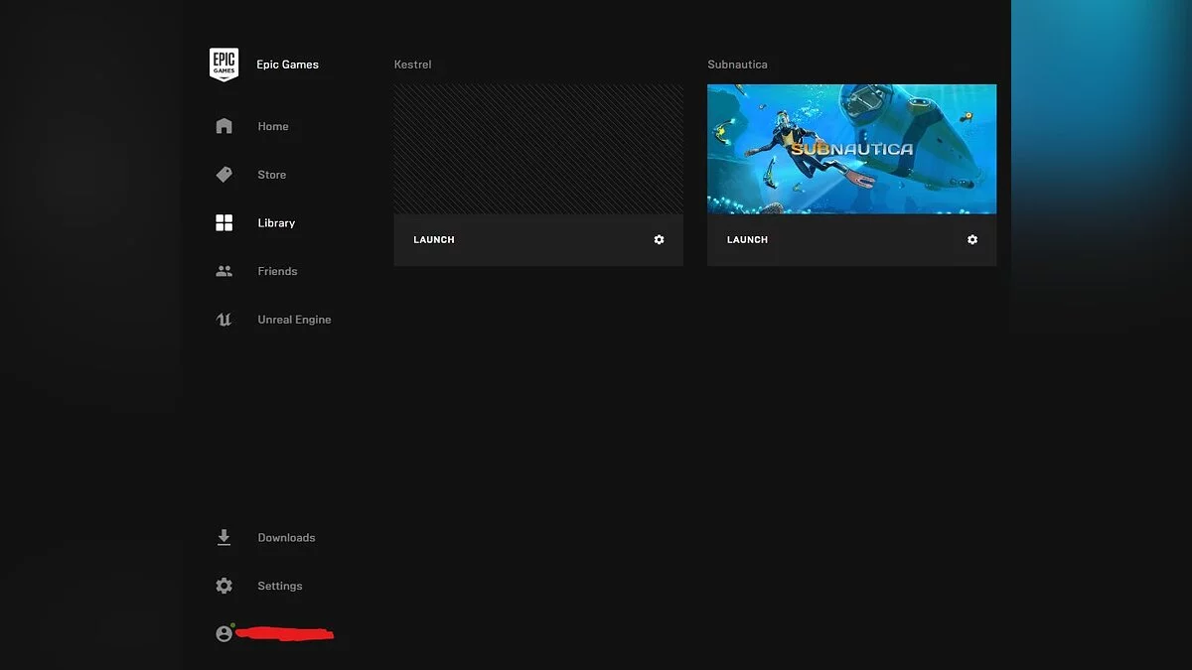The width and height of the screenshot is (1192, 670).
Task: Click the Epic Games shield logo
Action: (223, 65)
